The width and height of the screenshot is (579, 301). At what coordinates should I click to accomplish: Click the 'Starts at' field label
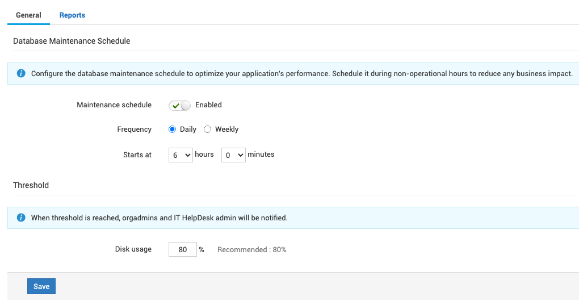coord(137,154)
